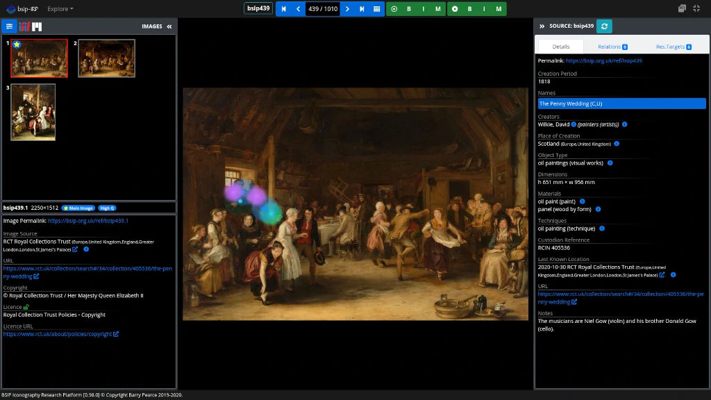Open the source permalink bsip439
The image size is (711, 400).
tap(604, 60)
